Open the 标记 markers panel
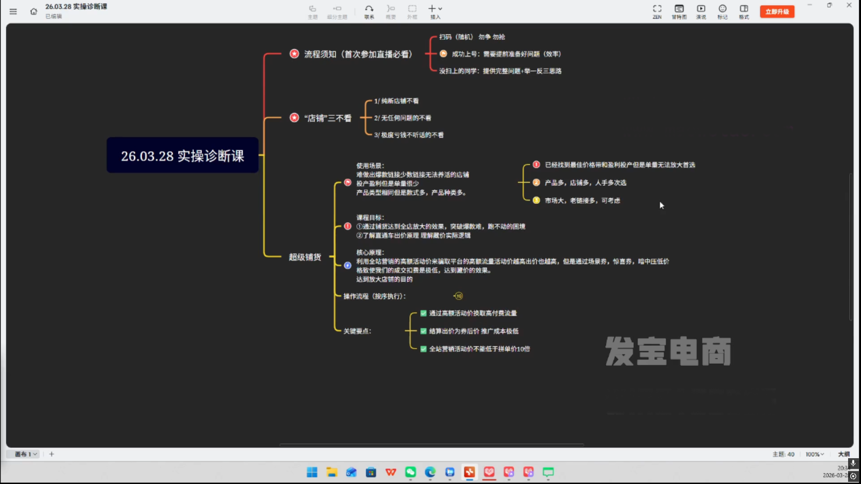 723,11
